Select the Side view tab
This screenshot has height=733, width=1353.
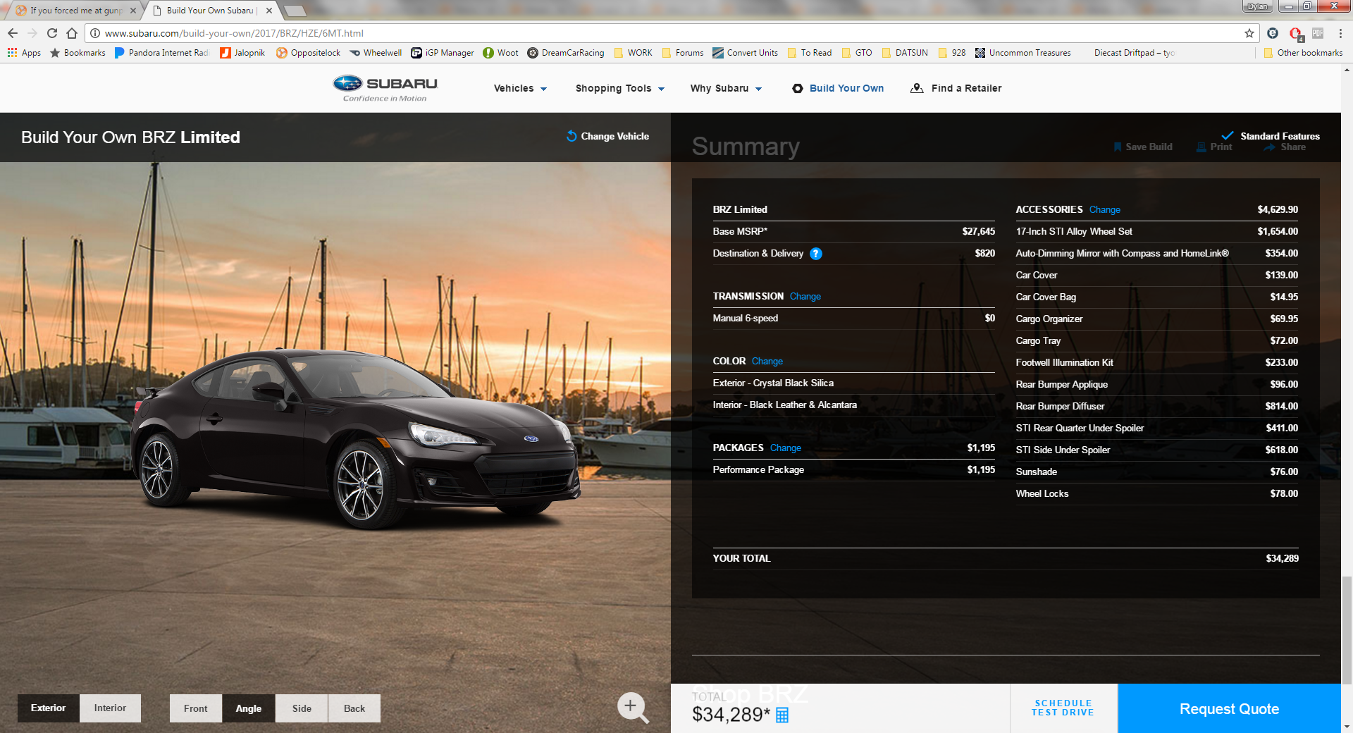(302, 708)
